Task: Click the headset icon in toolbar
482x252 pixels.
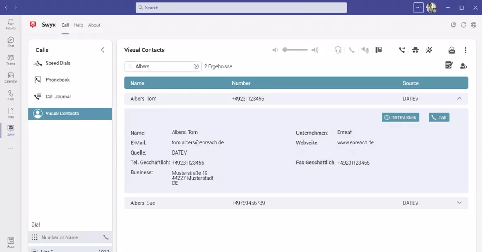Action: [x=338, y=50]
